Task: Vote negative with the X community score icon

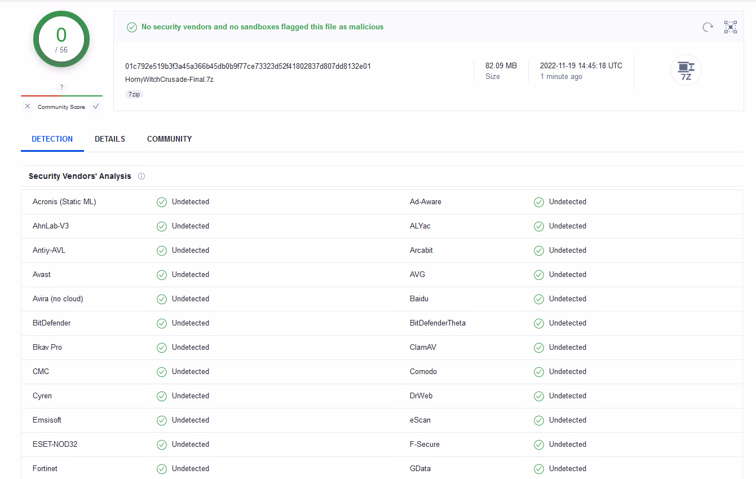Action: [x=28, y=106]
